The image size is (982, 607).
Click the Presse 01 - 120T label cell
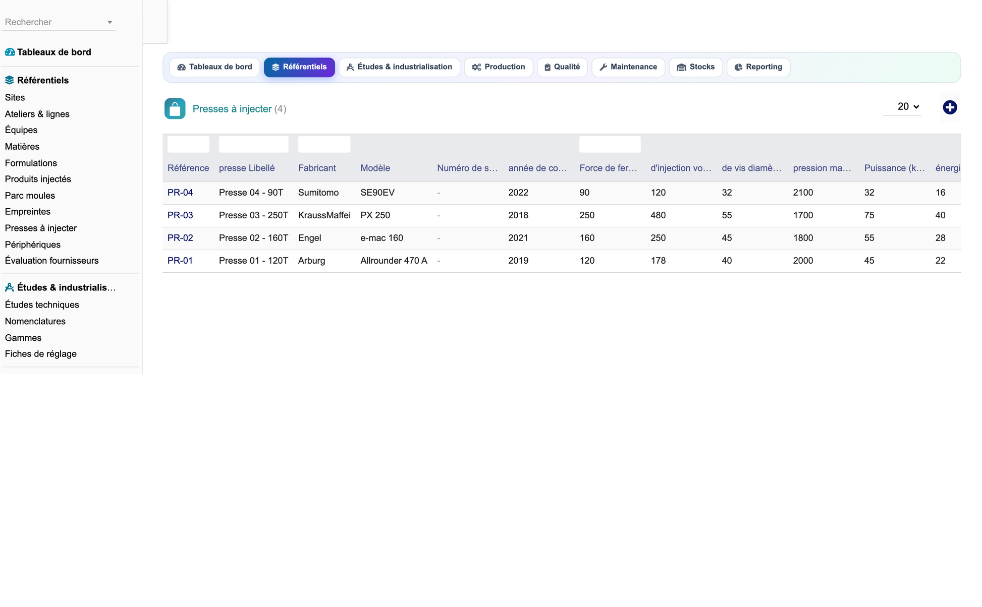[254, 261]
